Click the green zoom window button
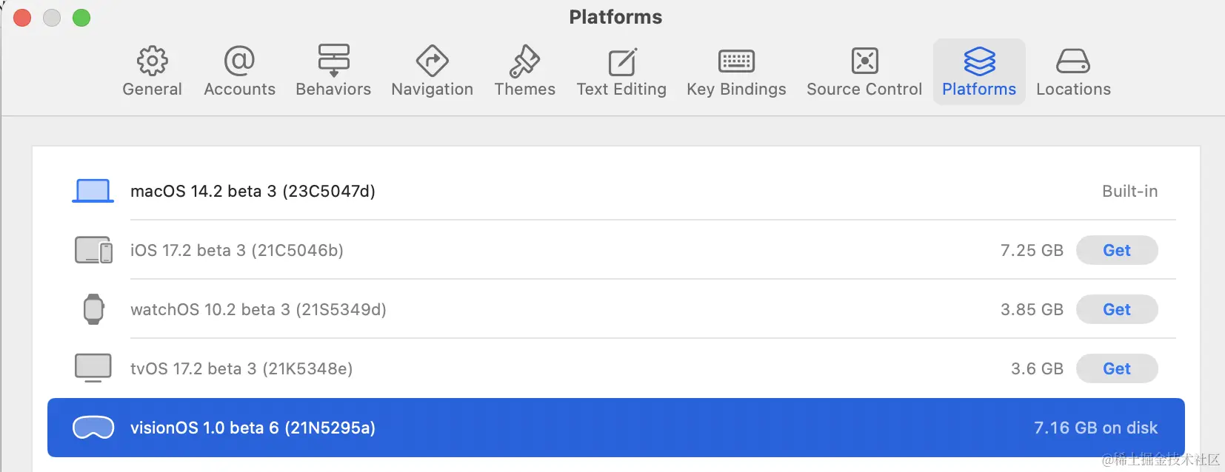The image size is (1225, 472). click(81, 18)
